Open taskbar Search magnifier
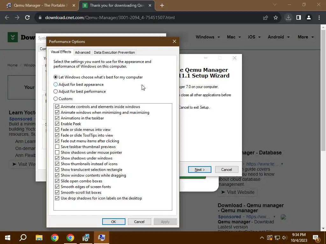 tap(23, 238)
